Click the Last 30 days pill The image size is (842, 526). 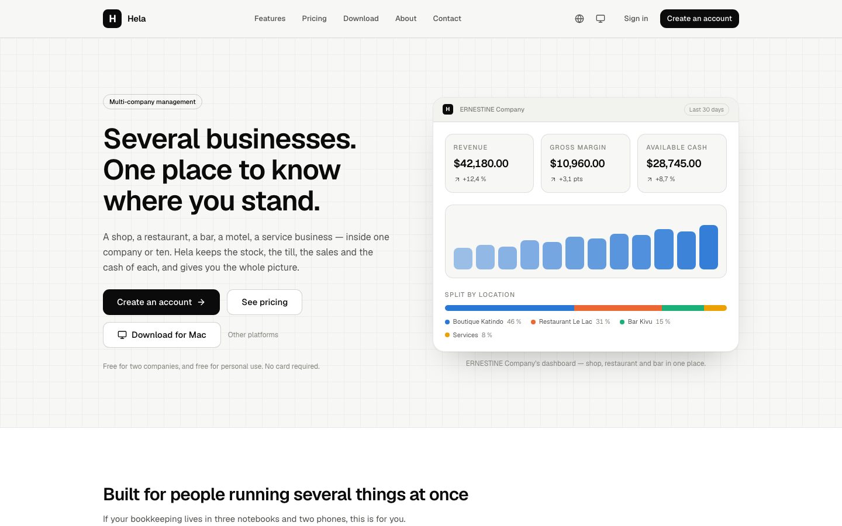point(706,109)
